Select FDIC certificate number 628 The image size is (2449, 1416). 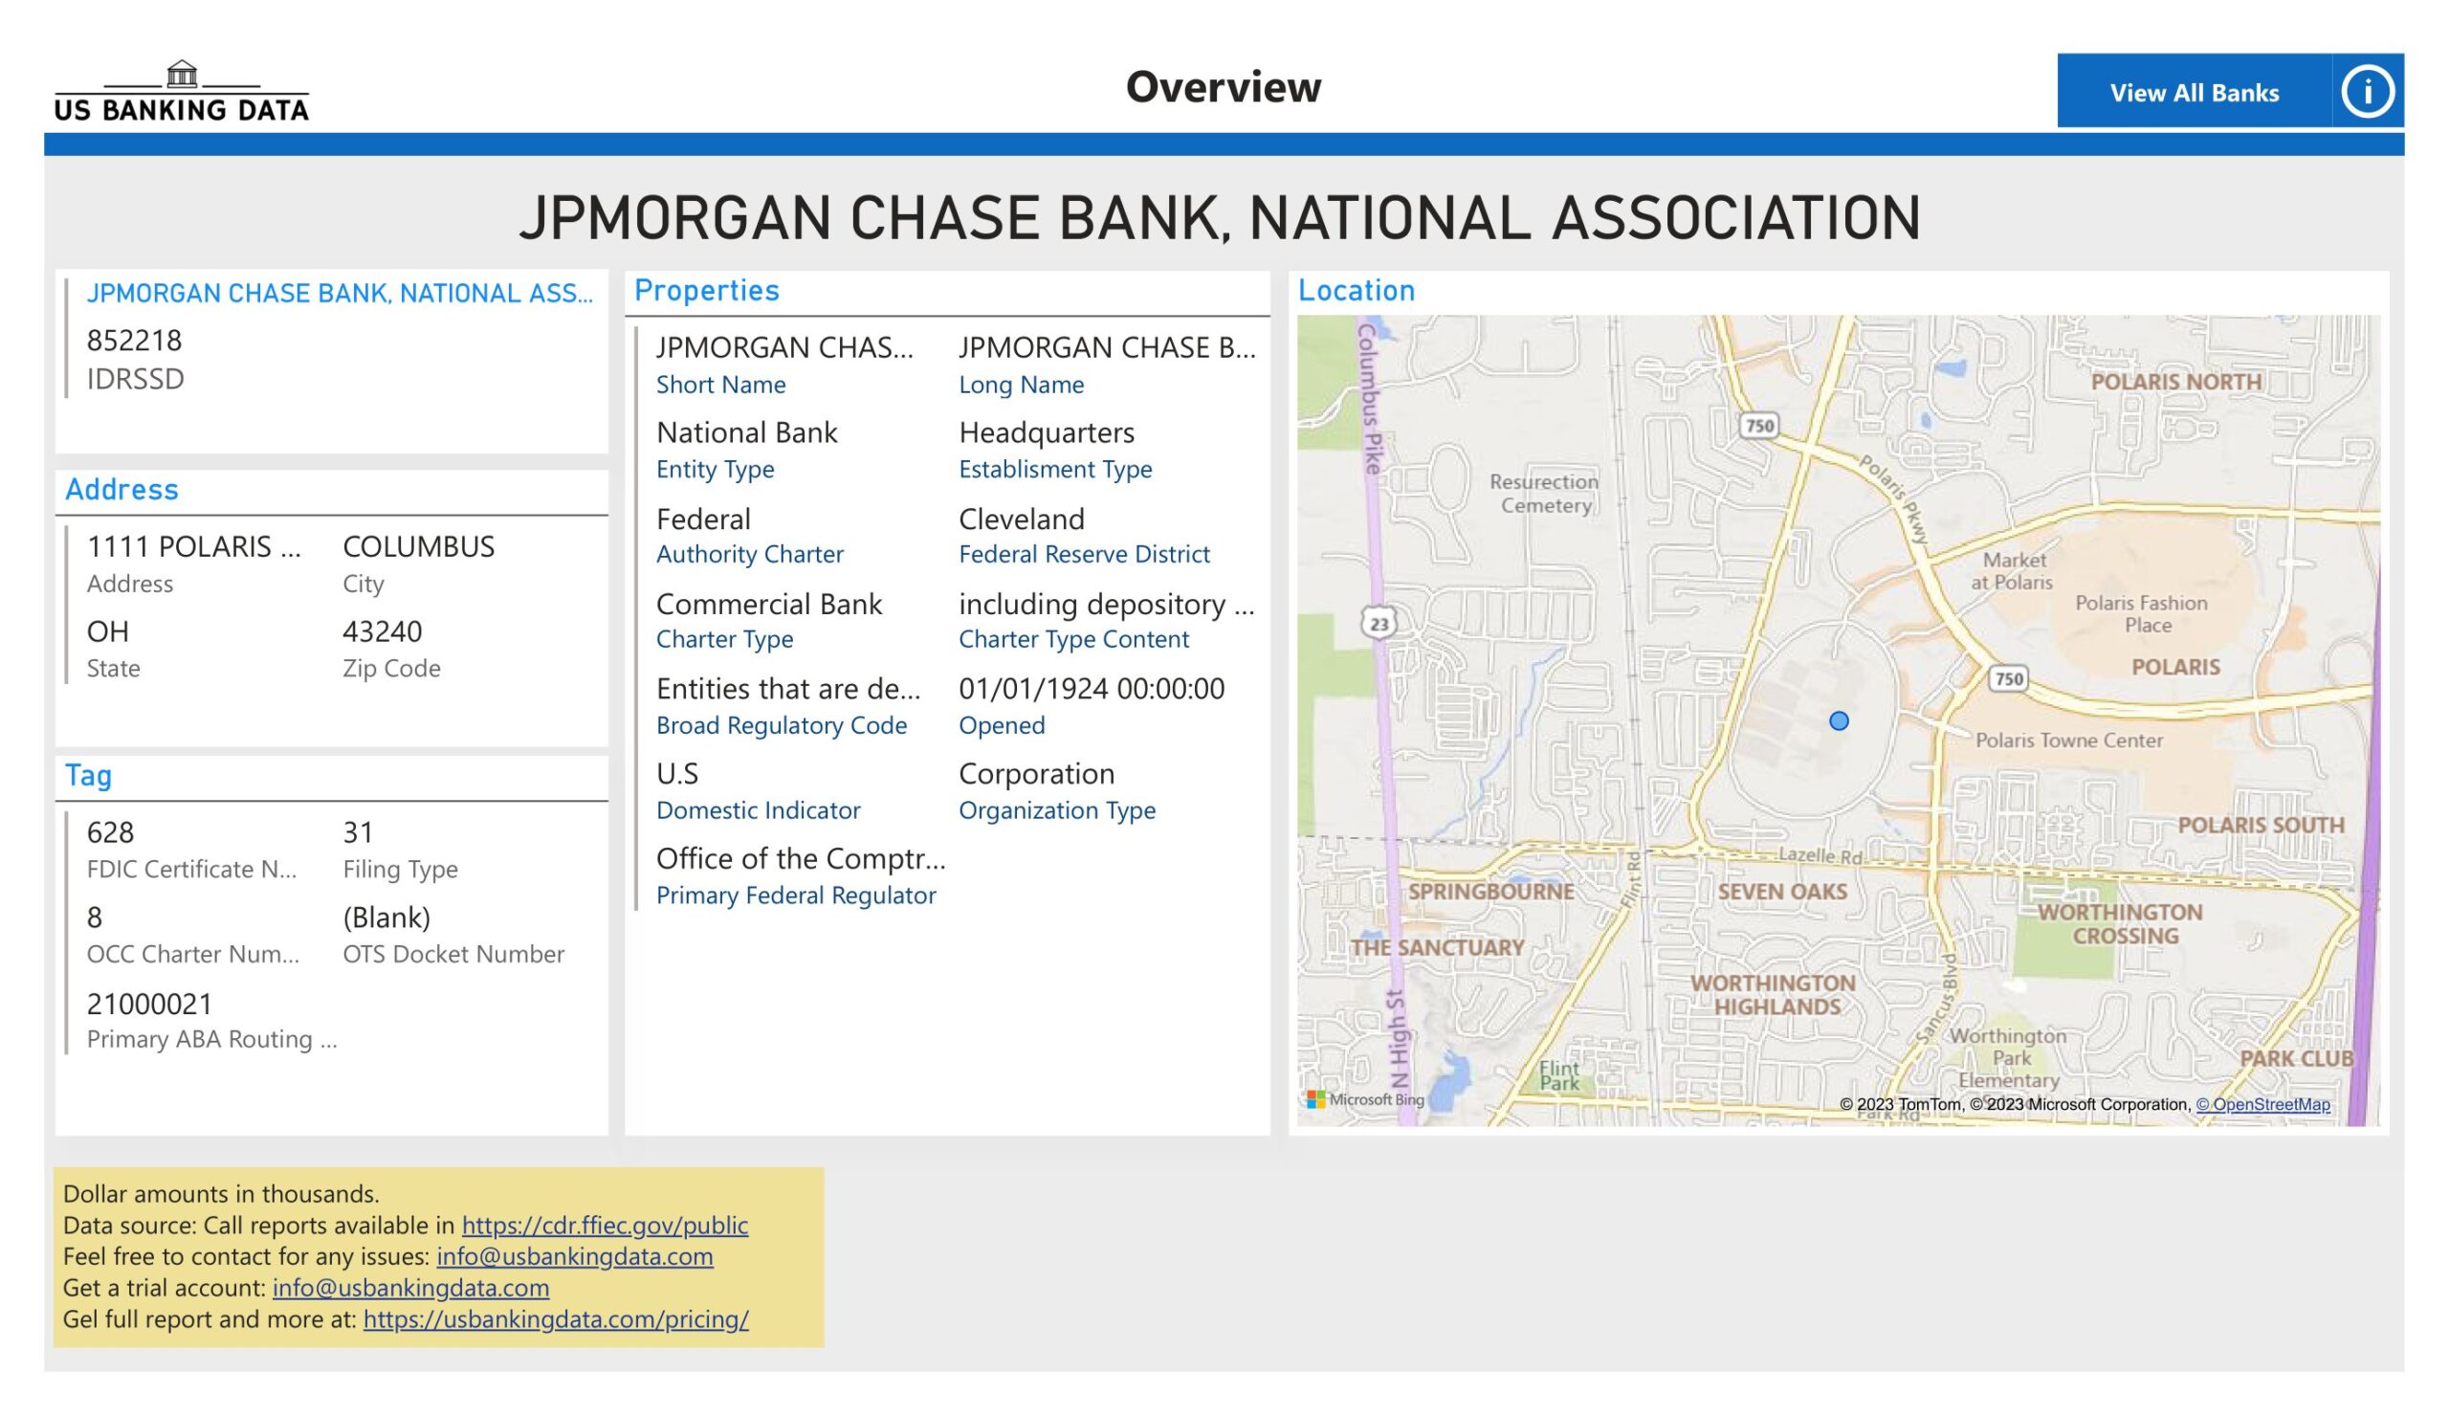click(x=110, y=832)
